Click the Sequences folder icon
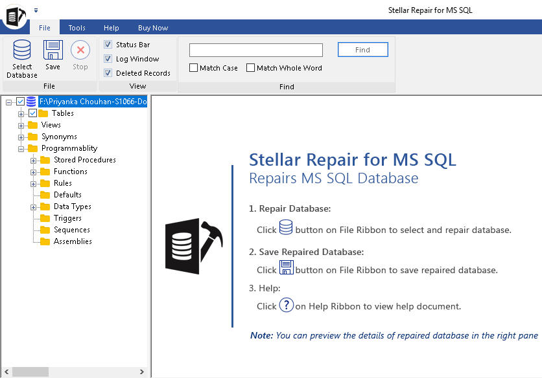Image resolution: width=542 pixels, height=378 pixels. [x=45, y=230]
